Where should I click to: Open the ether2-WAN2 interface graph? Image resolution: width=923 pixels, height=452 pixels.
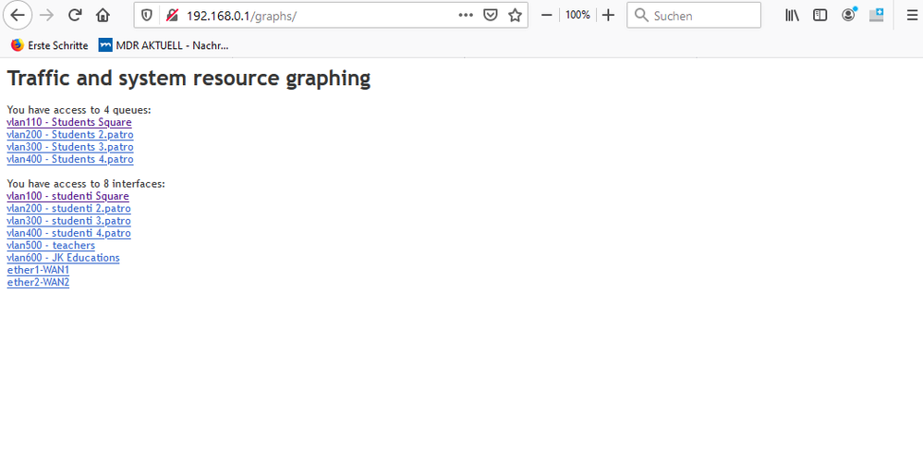coord(38,283)
